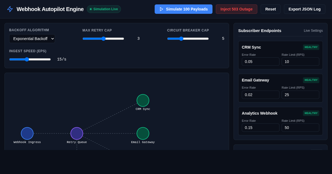Edit Analytics Webhook Error Rate field
The height and width of the screenshot is (174, 332).
pos(261,128)
